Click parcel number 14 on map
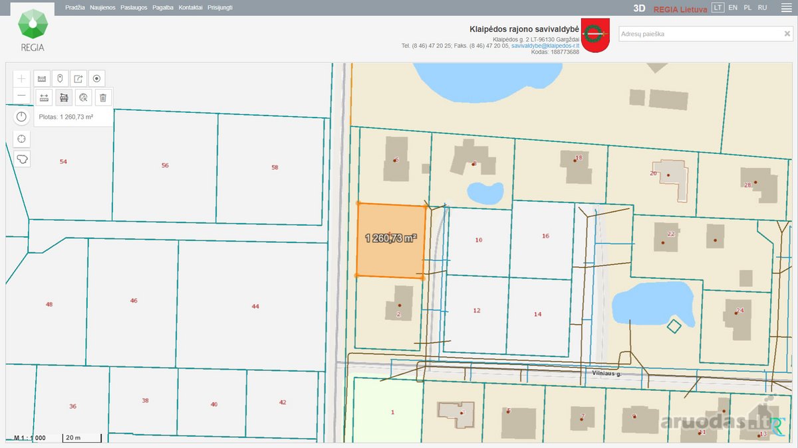 tap(538, 314)
